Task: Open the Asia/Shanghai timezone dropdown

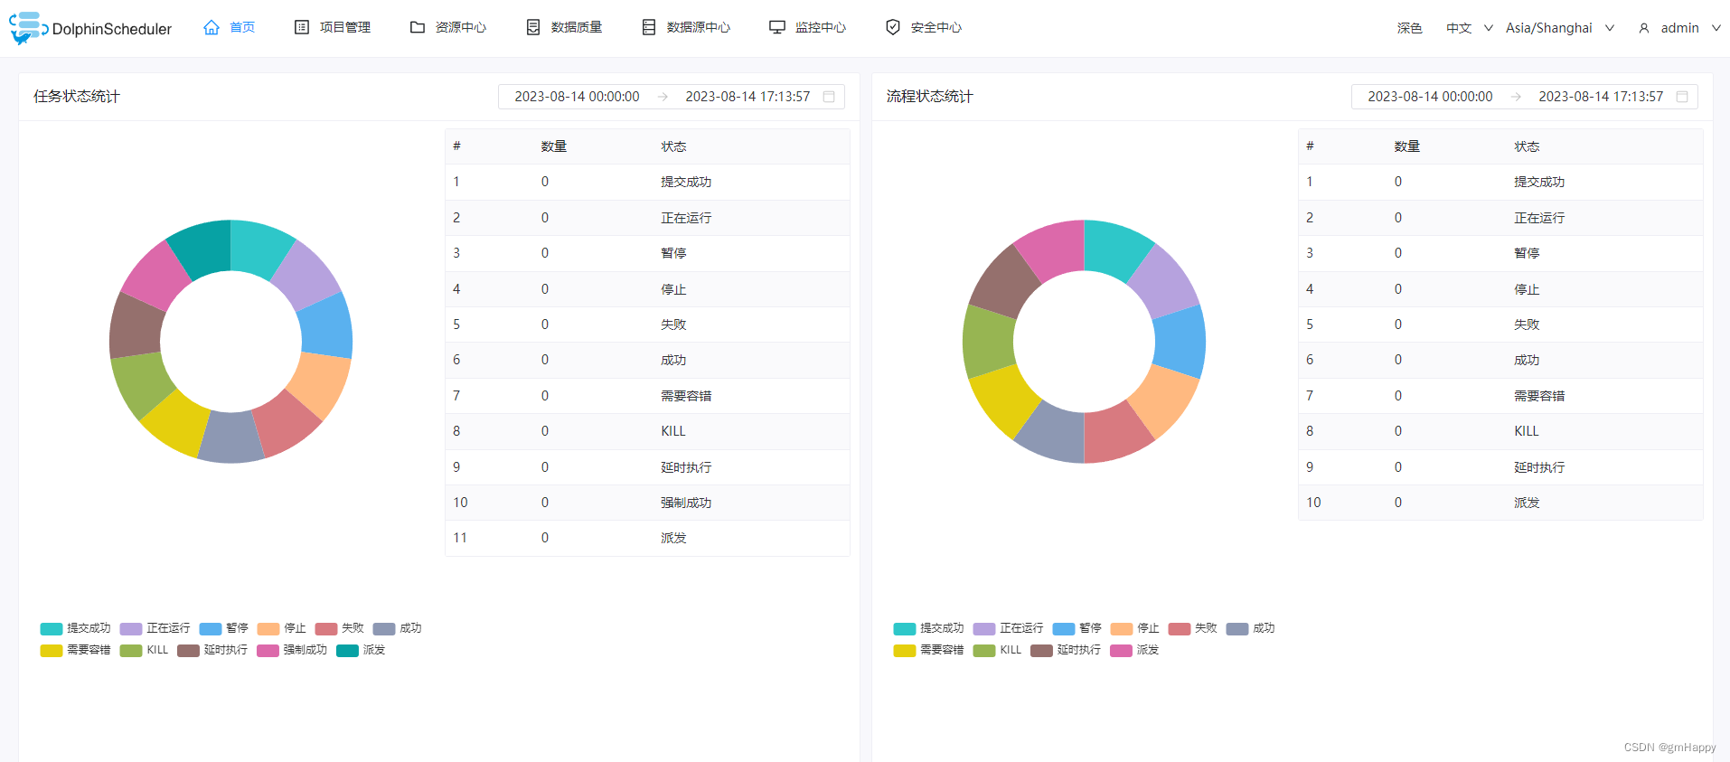Action: click(1560, 28)
